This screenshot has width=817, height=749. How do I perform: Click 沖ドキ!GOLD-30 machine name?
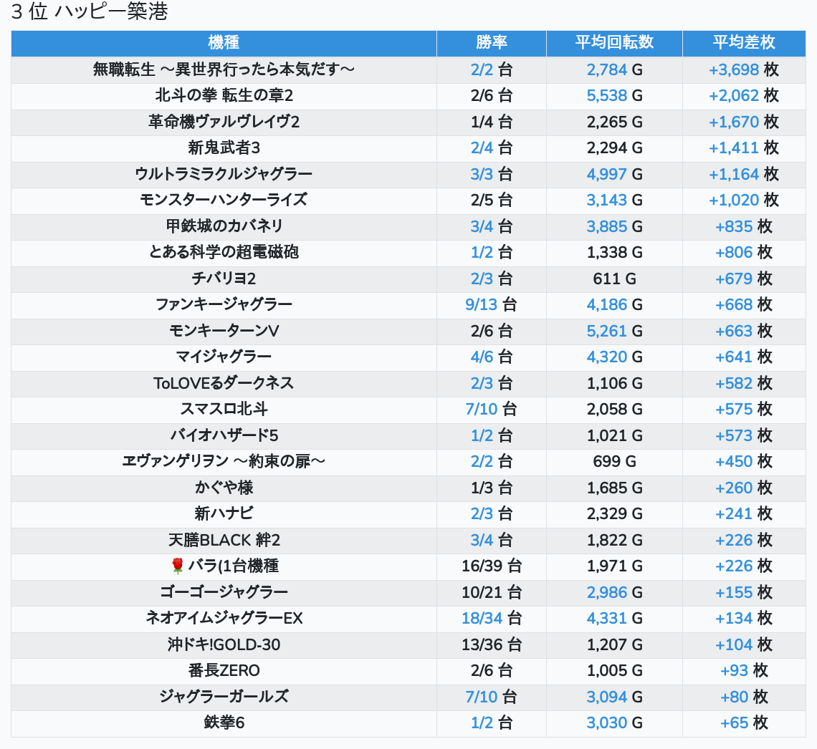[x=224, y=644]
